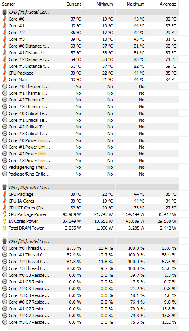Screen dimensions: 189x331
Task: Select the Core #1 Thread 0 usage row
Action: point(90,255)
